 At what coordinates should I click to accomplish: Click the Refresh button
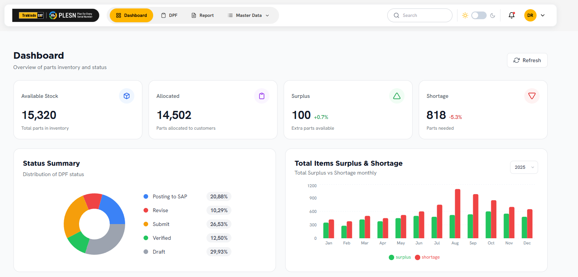pos(527,60)
